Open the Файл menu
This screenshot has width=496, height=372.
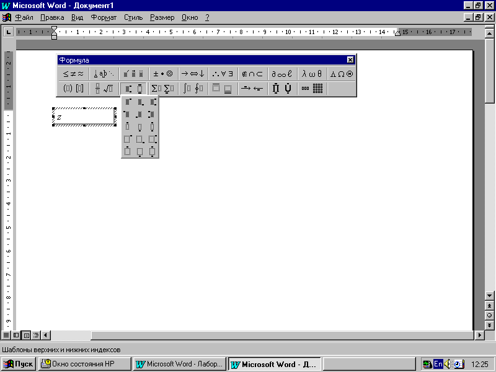(x=24, y=17)
